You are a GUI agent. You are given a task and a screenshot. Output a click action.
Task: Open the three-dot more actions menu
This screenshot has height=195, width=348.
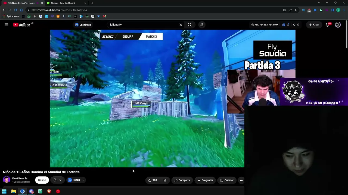click(x=241, y=180)
